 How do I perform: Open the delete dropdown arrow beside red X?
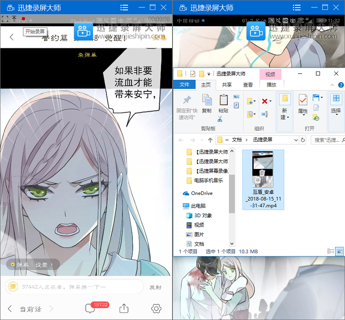270,101
